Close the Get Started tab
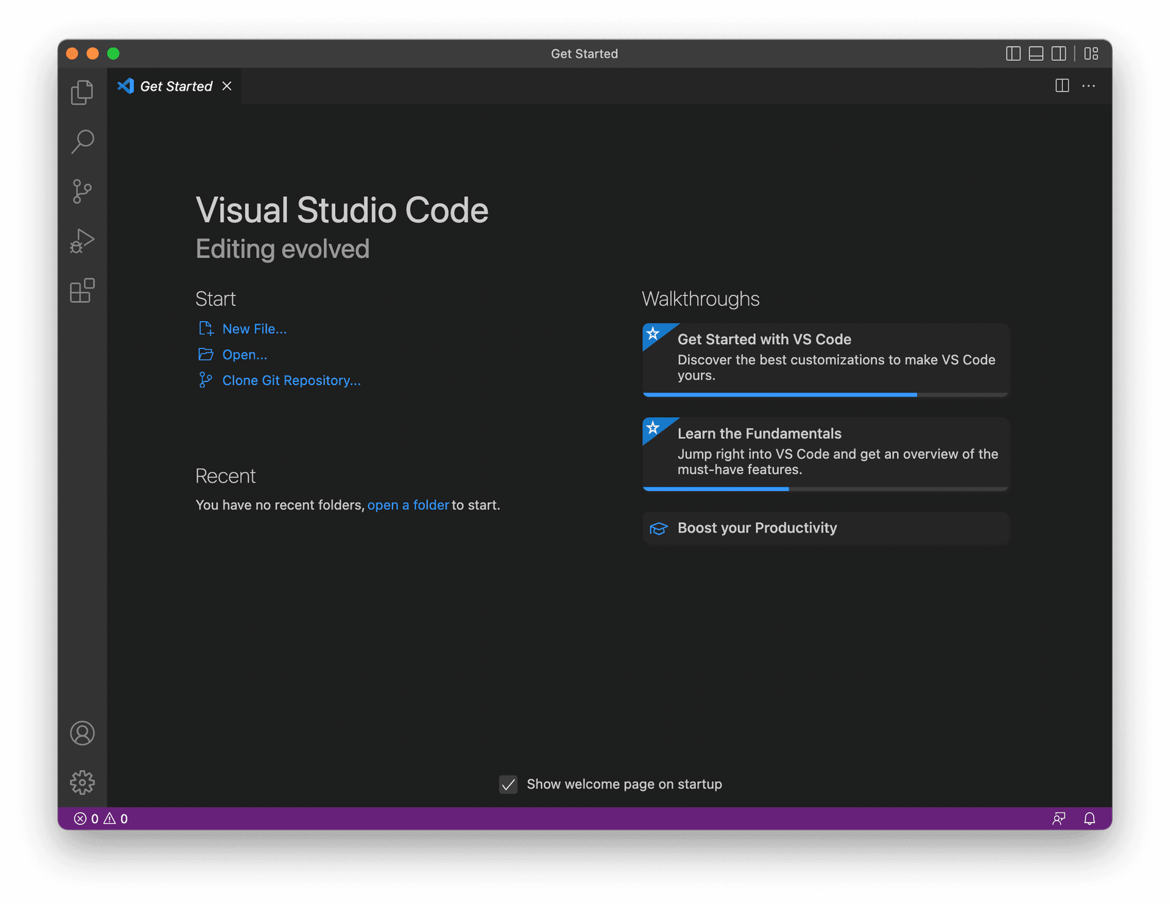Viewport: 1170px width, 906px height. (x=227, y=86)
